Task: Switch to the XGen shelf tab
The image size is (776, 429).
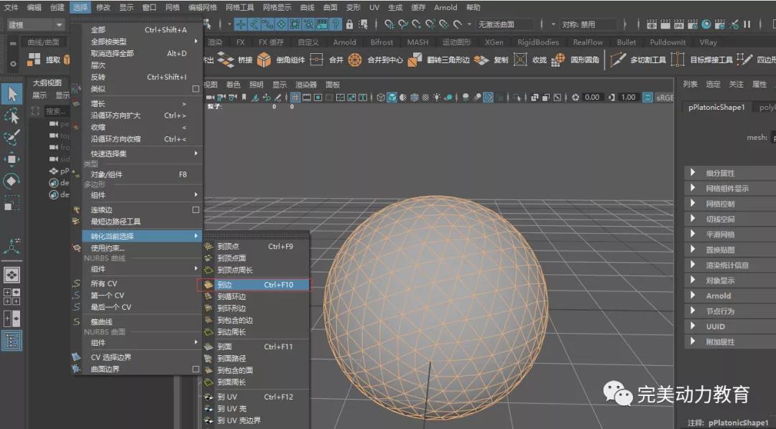Action: (x=494, y=42)
